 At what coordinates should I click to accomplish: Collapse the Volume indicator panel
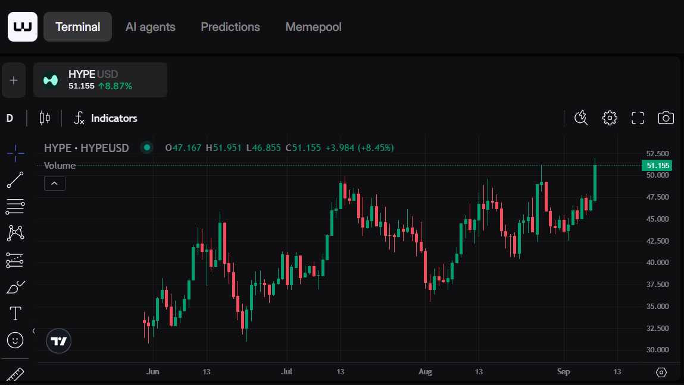tap(54, 183)
